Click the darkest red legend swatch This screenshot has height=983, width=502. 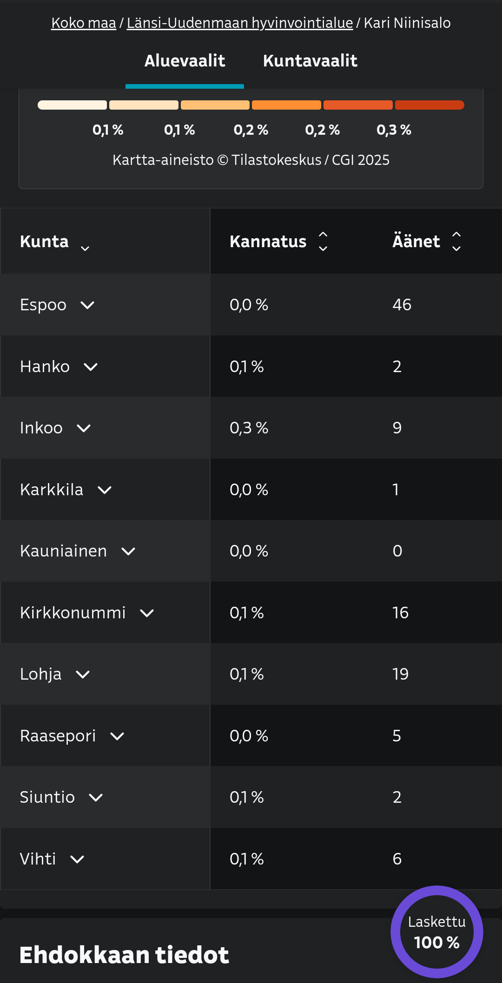429,105
